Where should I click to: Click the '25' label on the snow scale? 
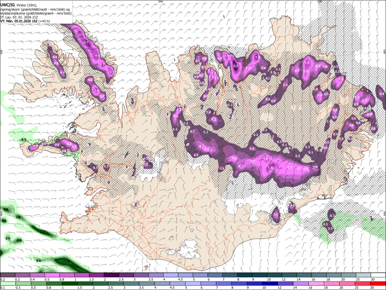(358, 279)
